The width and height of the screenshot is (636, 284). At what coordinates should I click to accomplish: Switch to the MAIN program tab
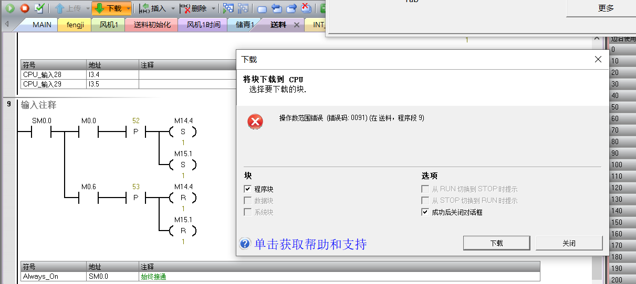41,25
